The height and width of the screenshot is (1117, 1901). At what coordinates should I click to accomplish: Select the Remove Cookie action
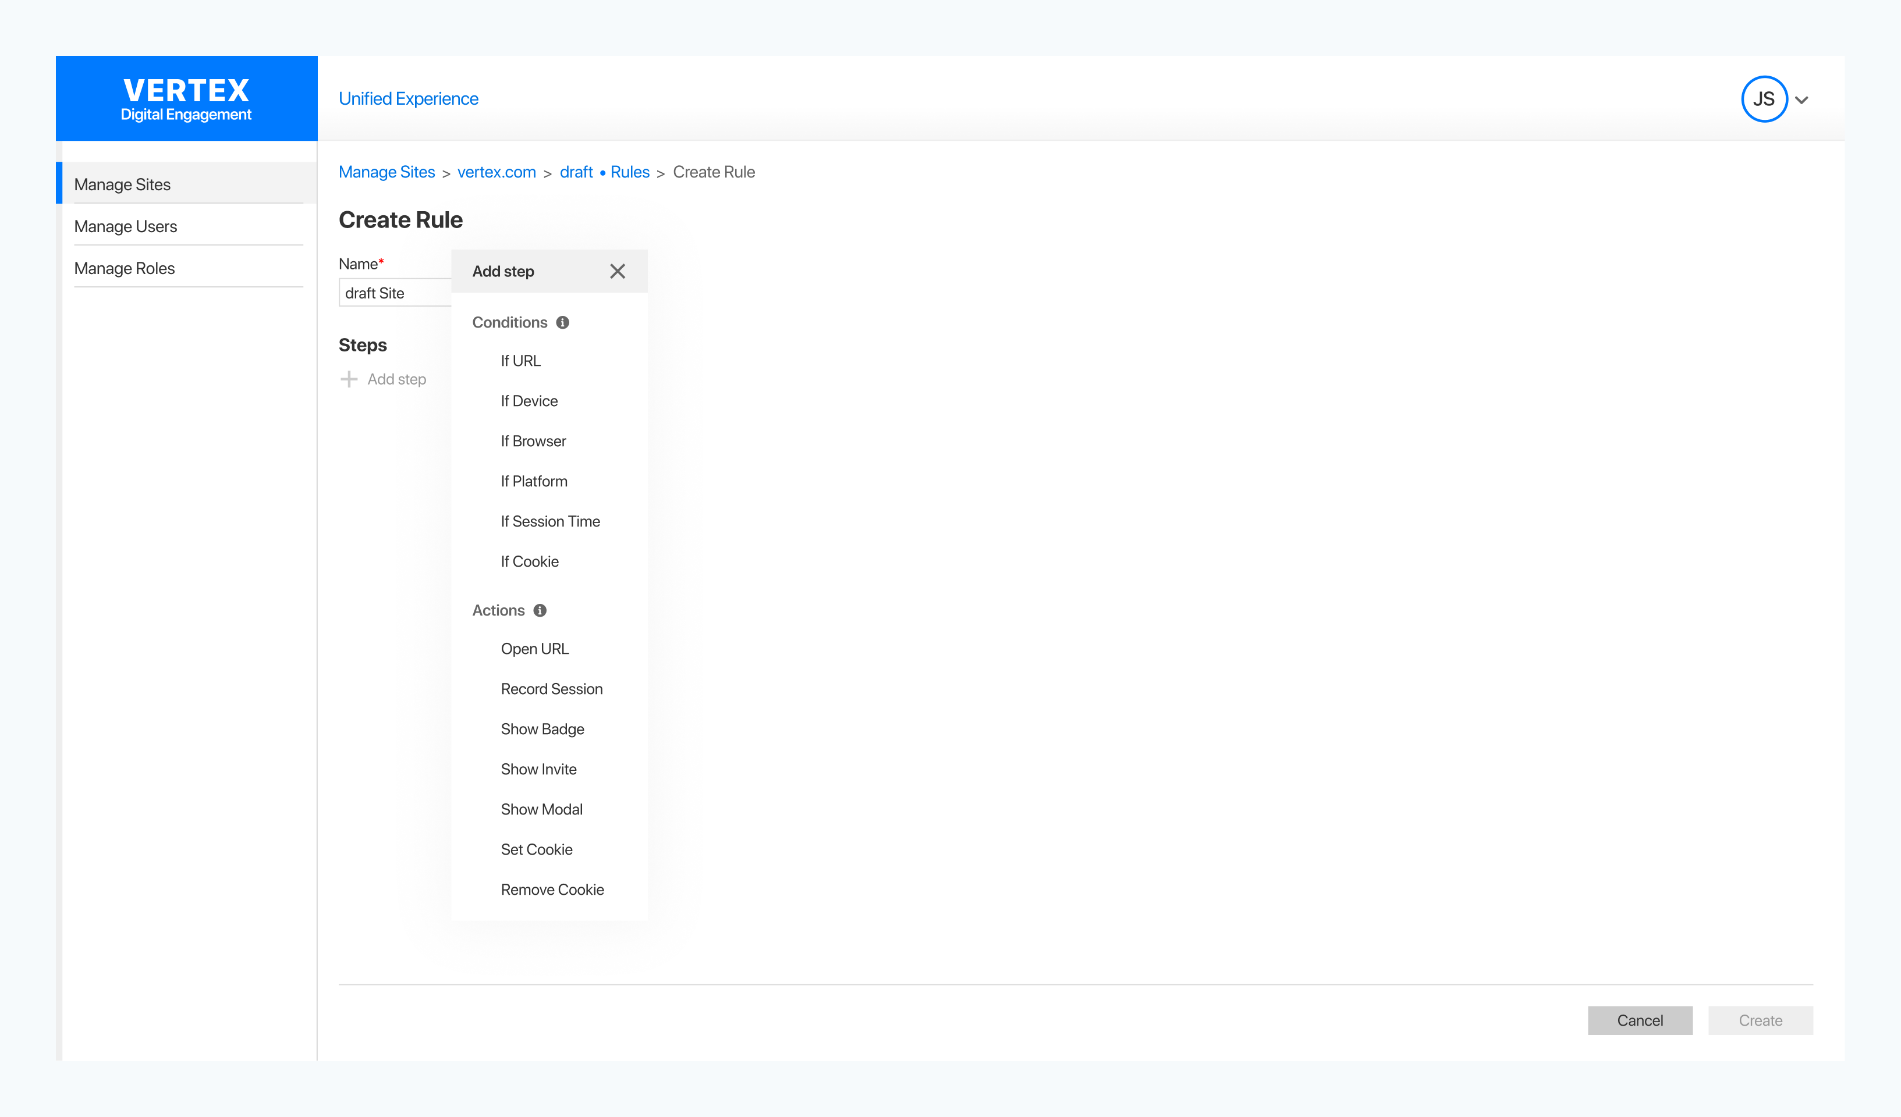pyautogui.click(x=552, y=890)
